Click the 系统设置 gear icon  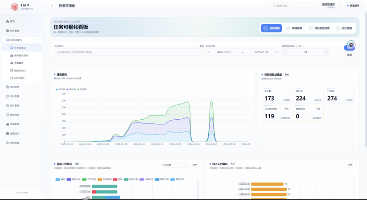click(x=7, y=143)
